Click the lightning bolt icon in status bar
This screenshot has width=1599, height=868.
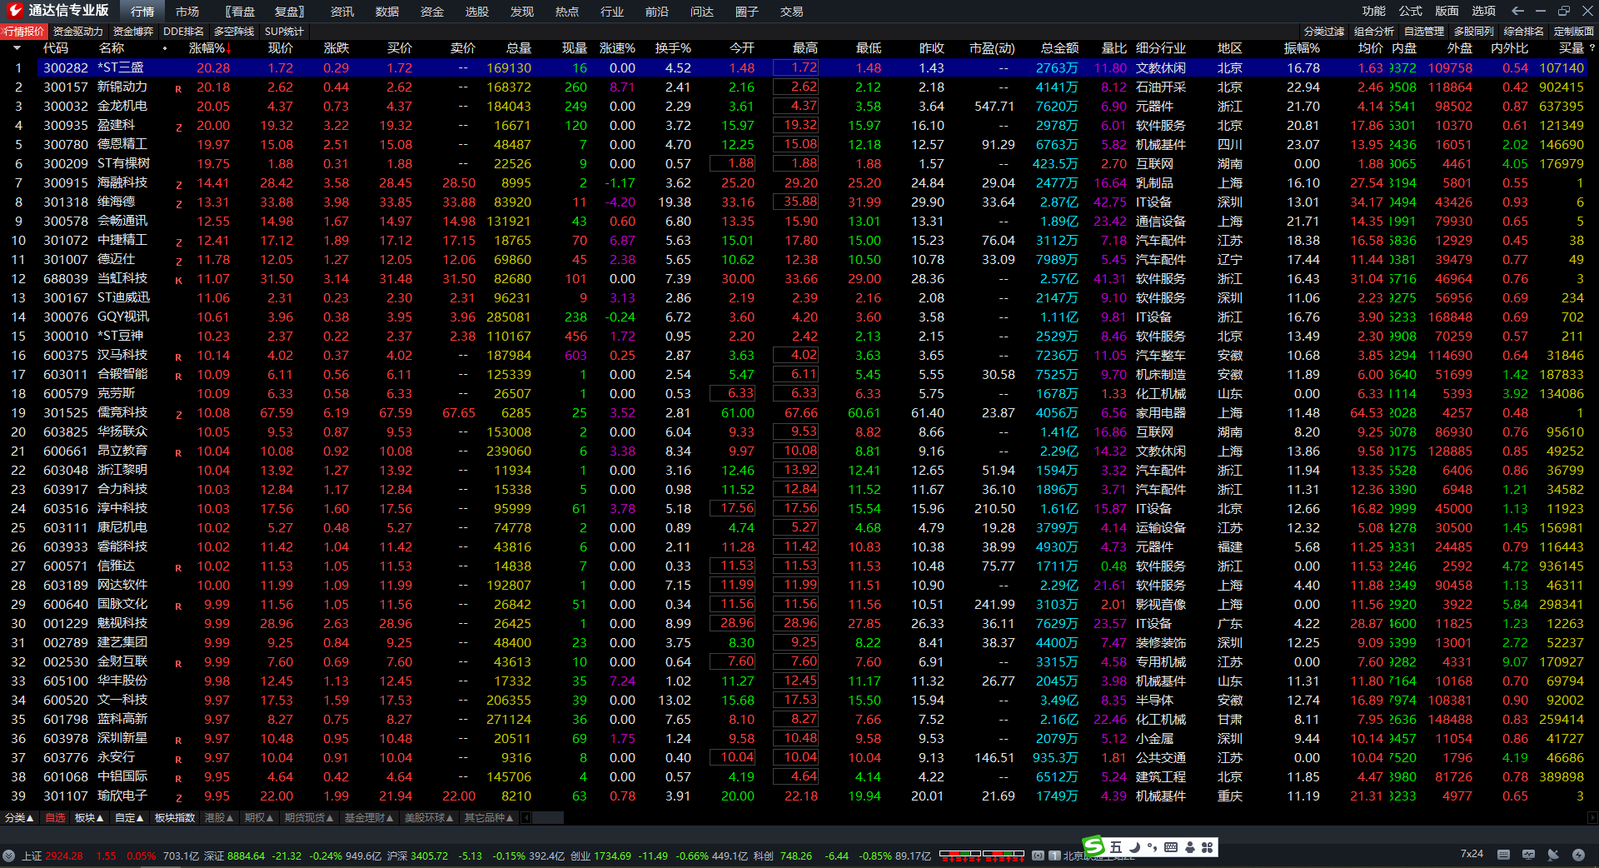tap(1578, 855)
